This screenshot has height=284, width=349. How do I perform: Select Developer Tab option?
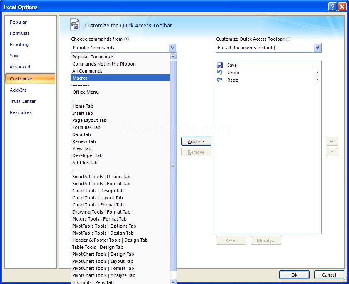coord(120,155)
